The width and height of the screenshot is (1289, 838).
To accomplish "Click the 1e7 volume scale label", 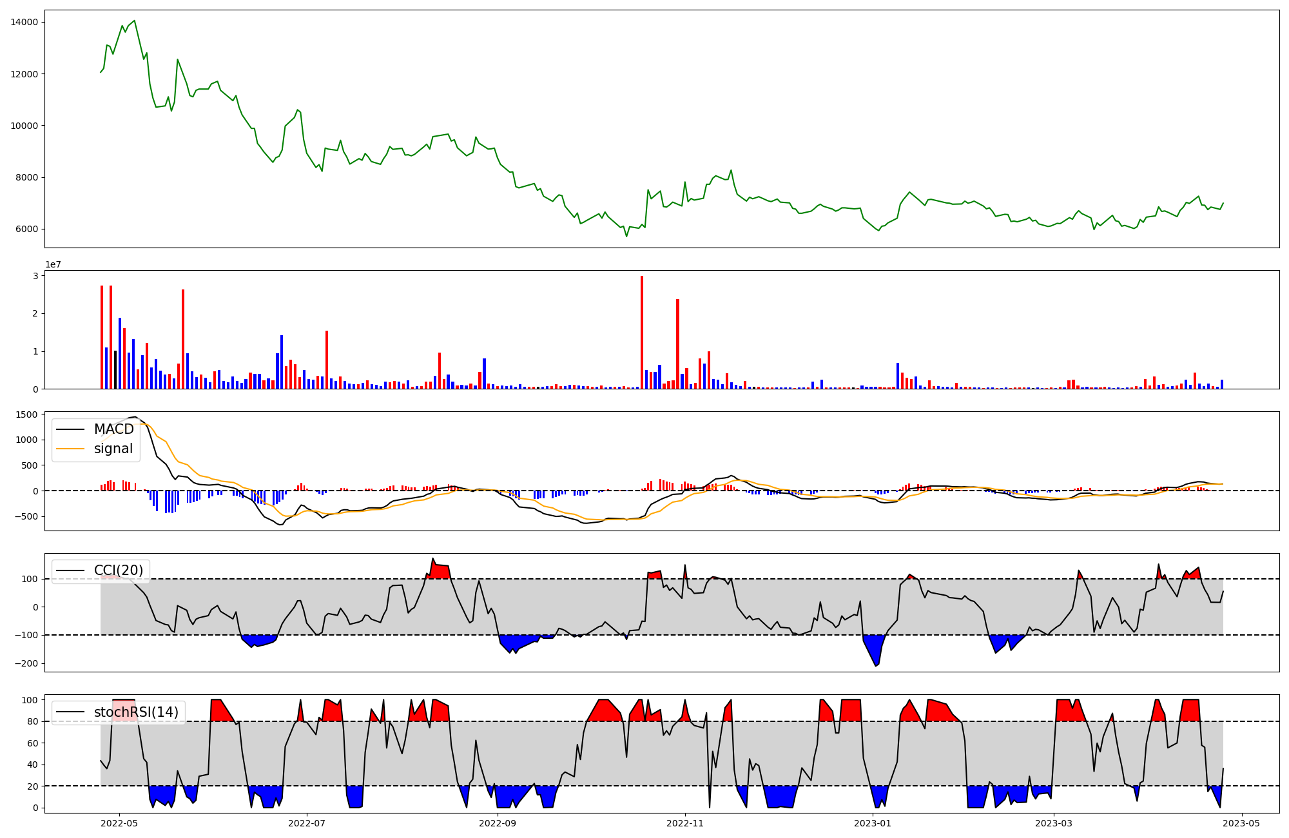I will tap(53, 264).
